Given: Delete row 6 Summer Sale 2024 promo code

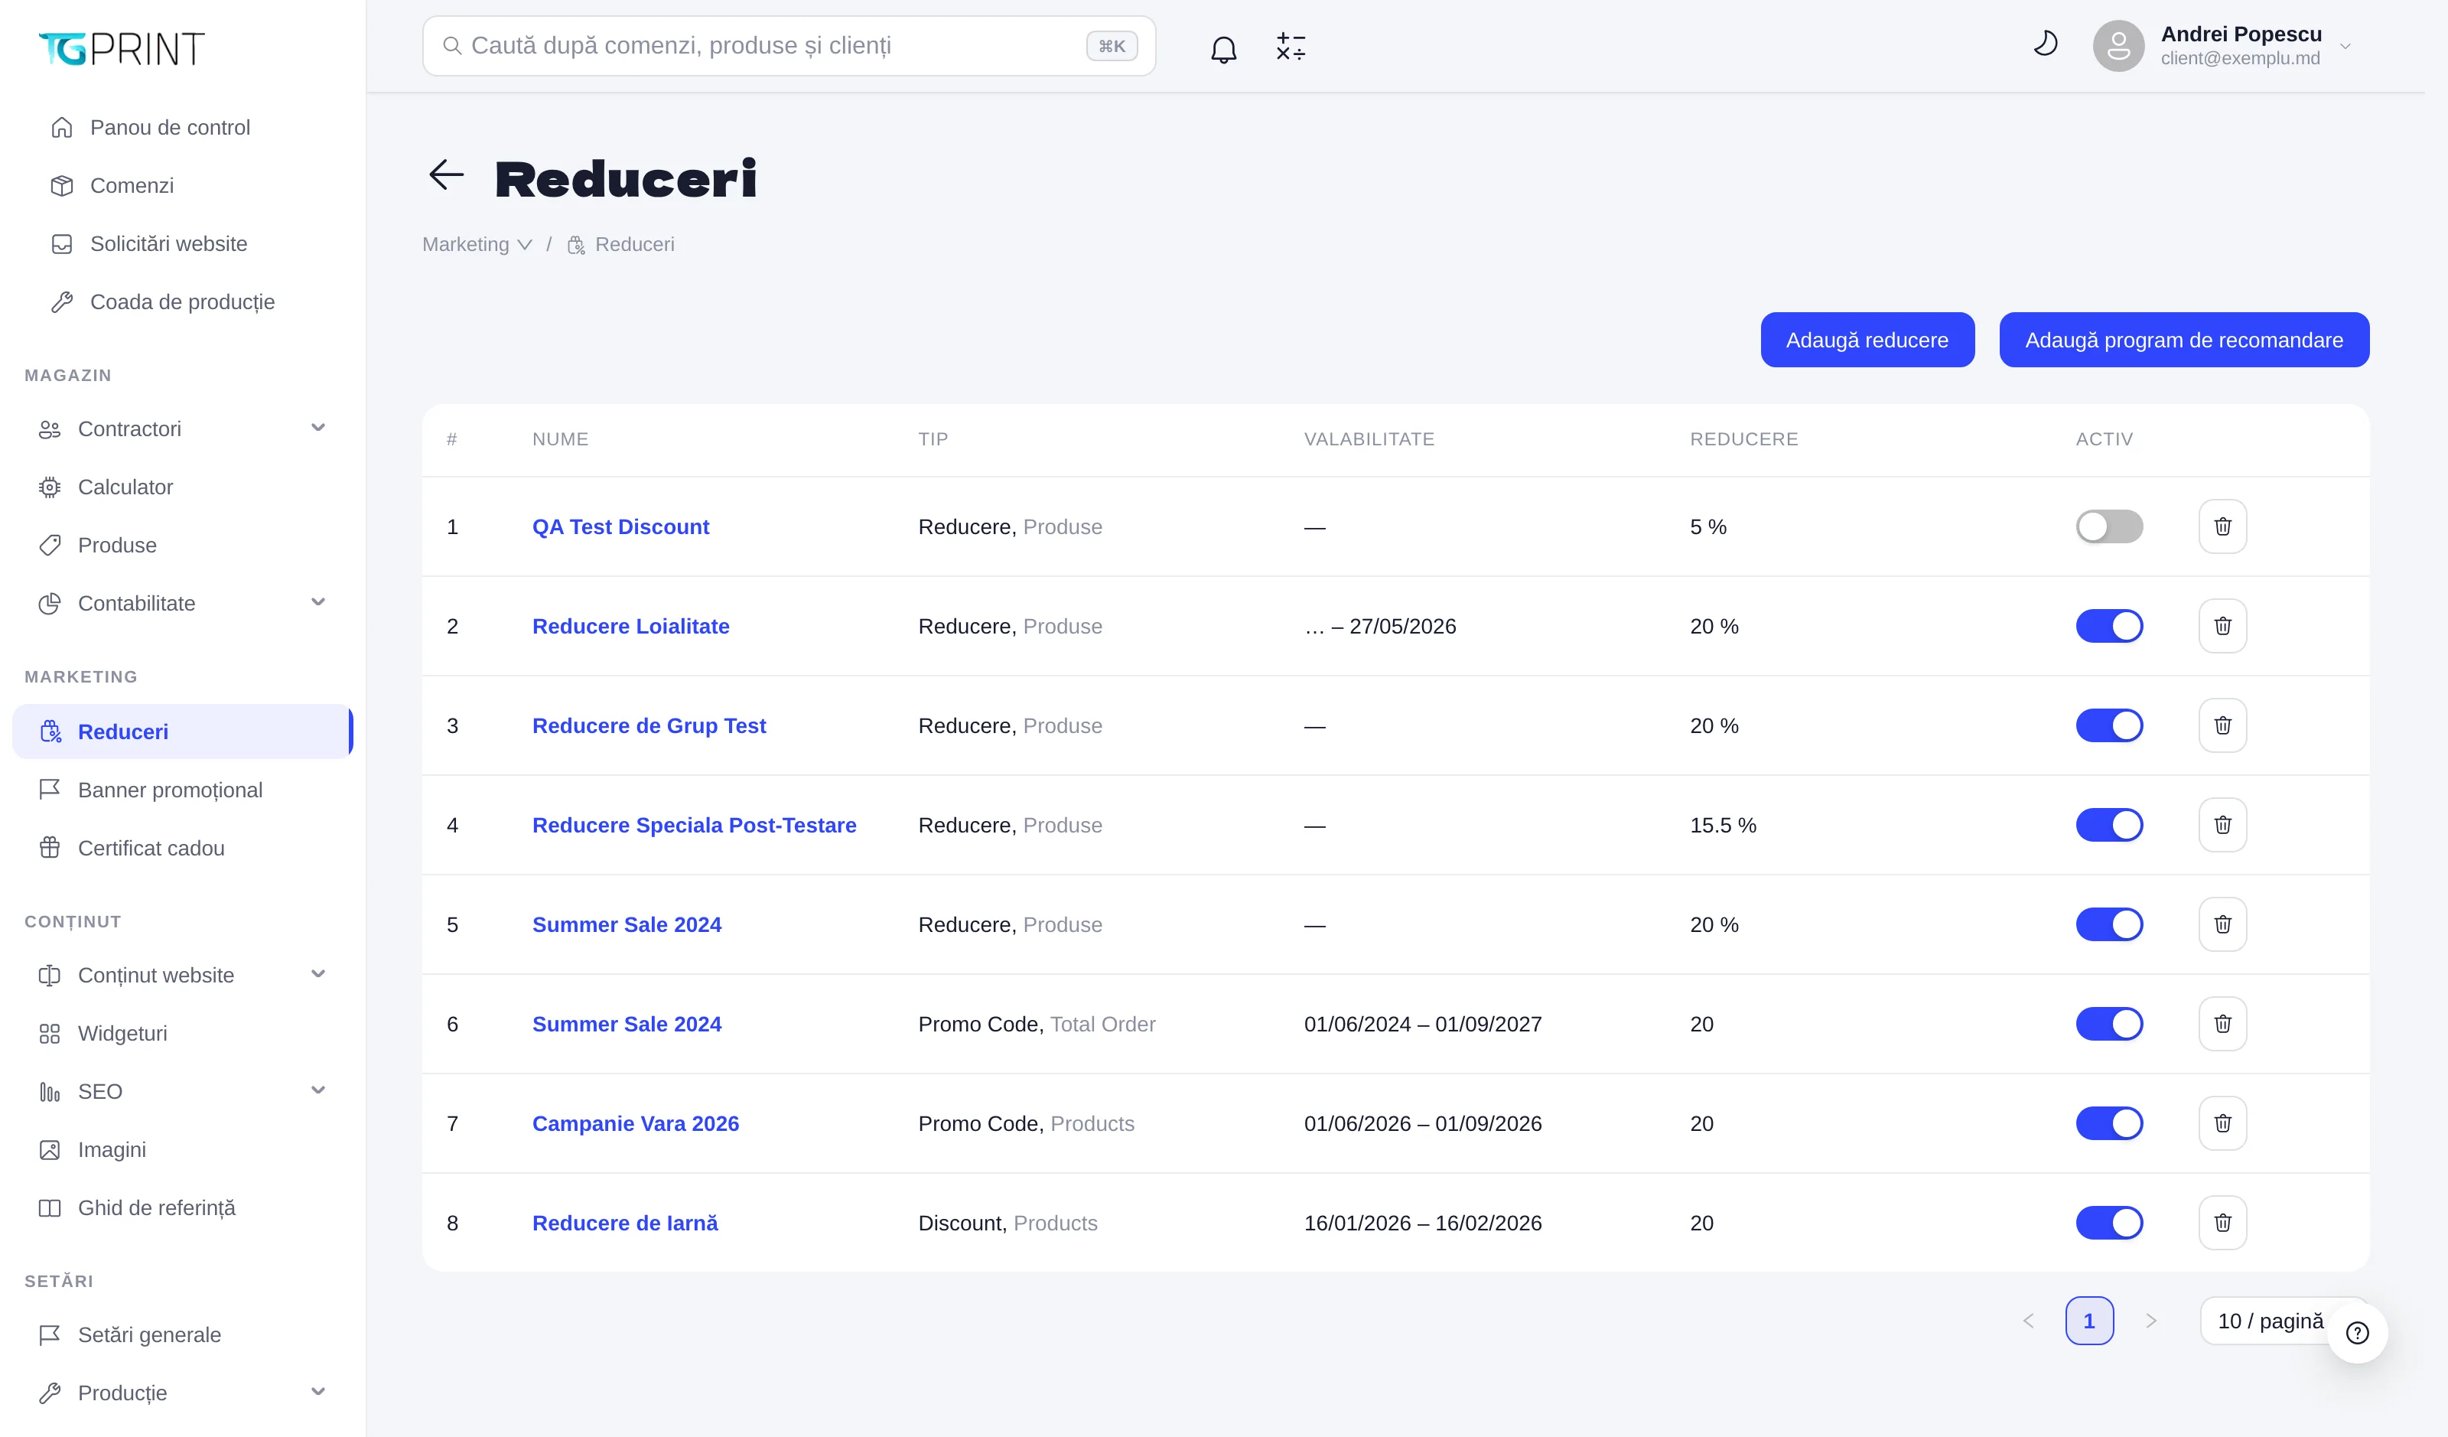Looking at the screenshot, I should (2222, 1024).
